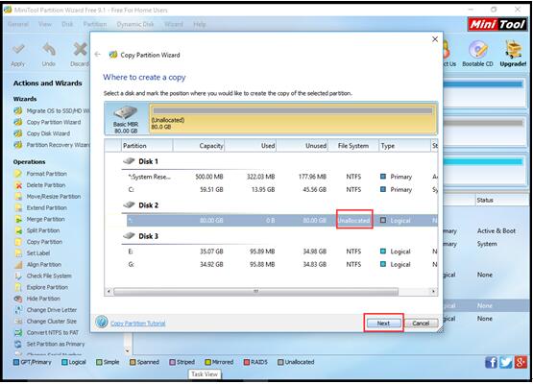Screen dimensions: 533x384
Task: Select the G: partition row
Action: click(279, 264)
